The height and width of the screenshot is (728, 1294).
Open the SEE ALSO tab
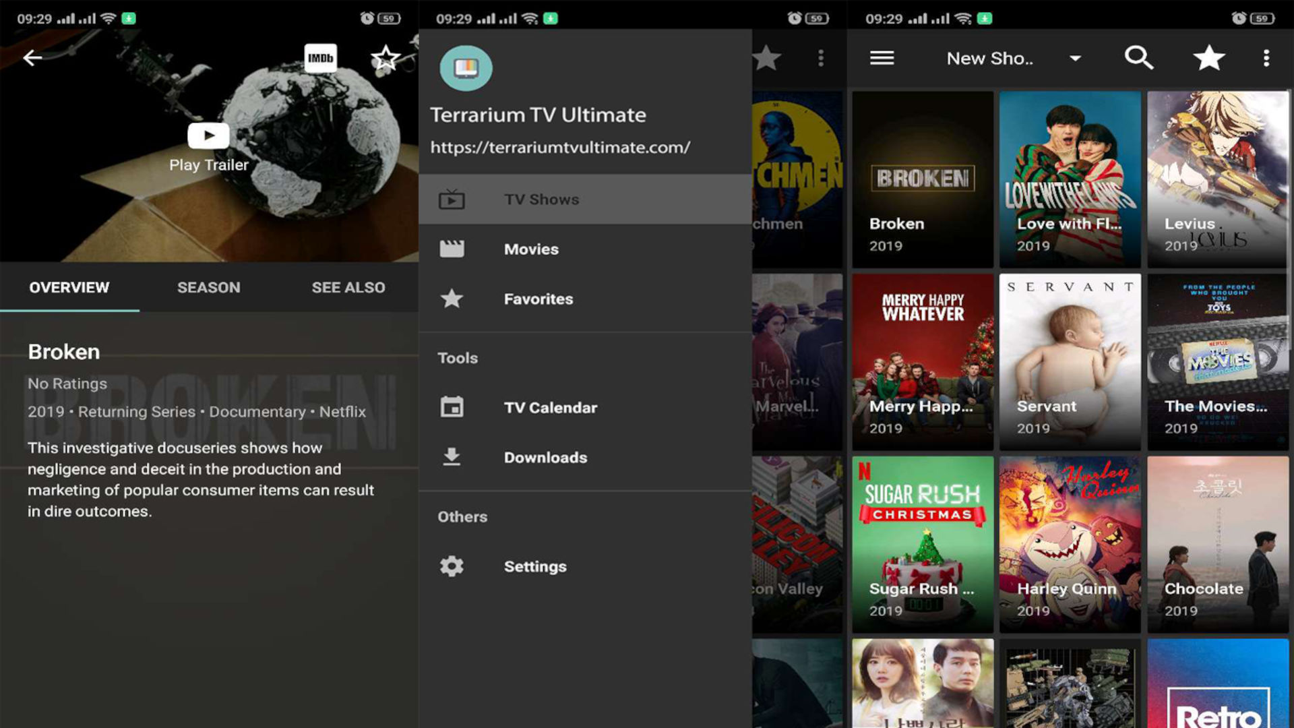[348, 287]
